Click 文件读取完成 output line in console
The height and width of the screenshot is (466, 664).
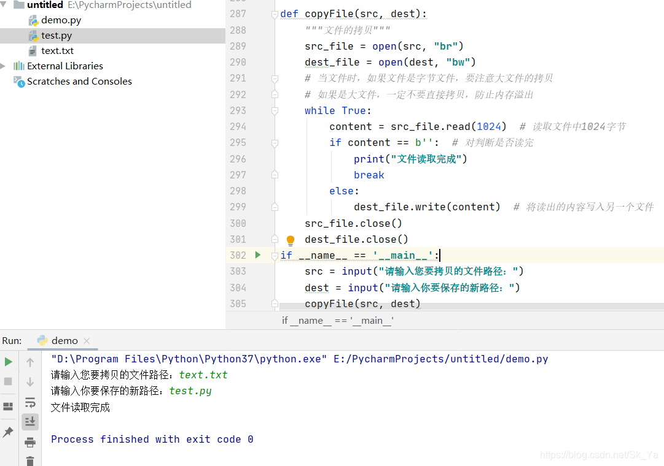tap(80, 407)
